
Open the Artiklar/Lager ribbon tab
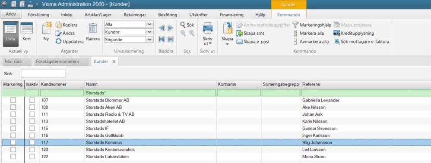pos(98,15)
